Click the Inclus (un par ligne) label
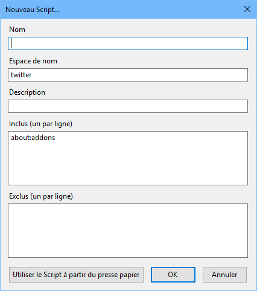 click(40, 124)
